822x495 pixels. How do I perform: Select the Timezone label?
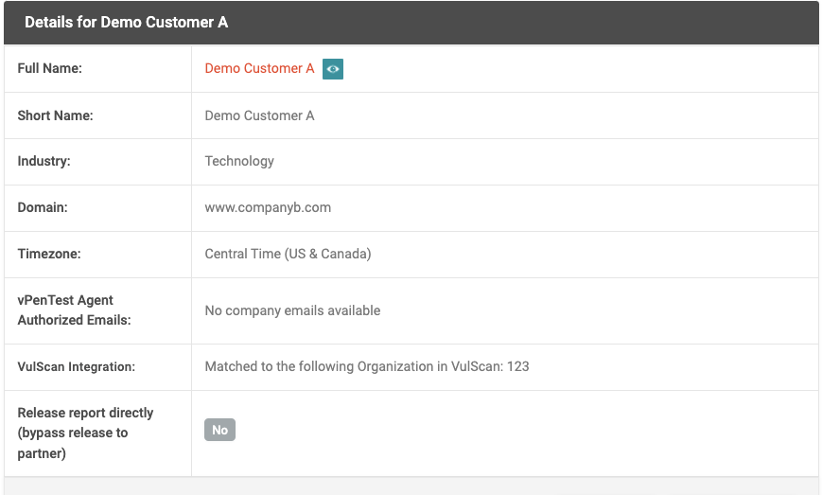click(49, 255)
